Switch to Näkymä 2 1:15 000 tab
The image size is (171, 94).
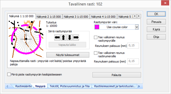49,17
